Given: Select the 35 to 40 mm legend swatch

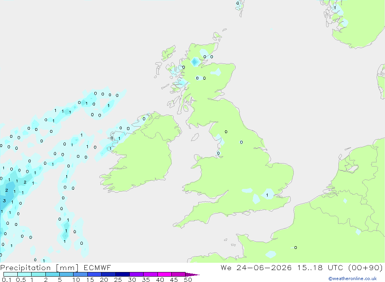Looking at the screenshot, I should [x=151, y=274].
